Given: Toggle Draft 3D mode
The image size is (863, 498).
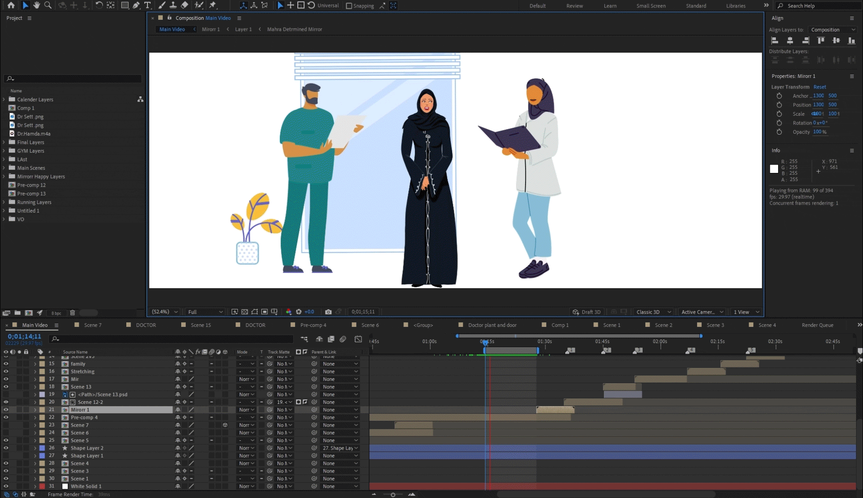Looking at the screenshot, I should (x=586, y=312).
